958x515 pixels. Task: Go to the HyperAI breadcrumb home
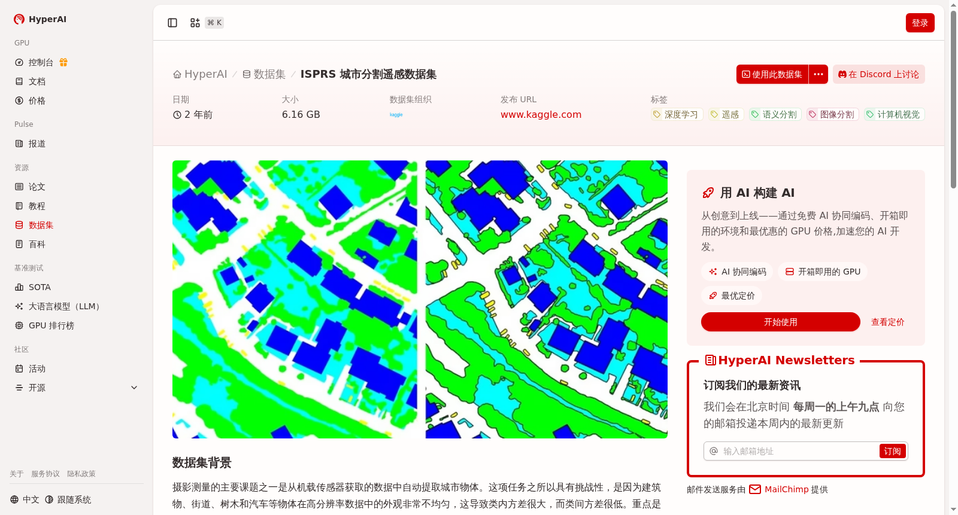(x=200, y=74)
